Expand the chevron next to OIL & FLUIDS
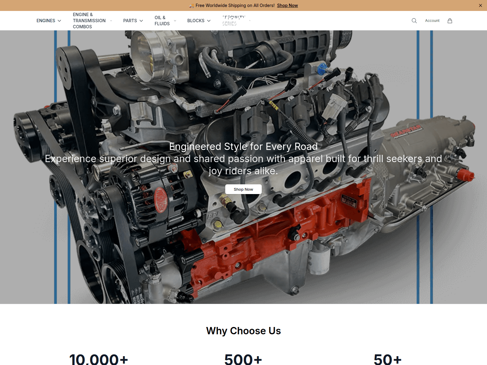This screenshot has height=365, width=487. 175,21
